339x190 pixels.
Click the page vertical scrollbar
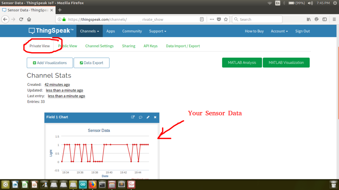[x=338, y=82]
